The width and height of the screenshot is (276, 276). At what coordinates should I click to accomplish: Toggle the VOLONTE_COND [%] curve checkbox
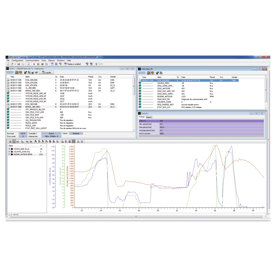pyautogui.click(x=9, y=151)
